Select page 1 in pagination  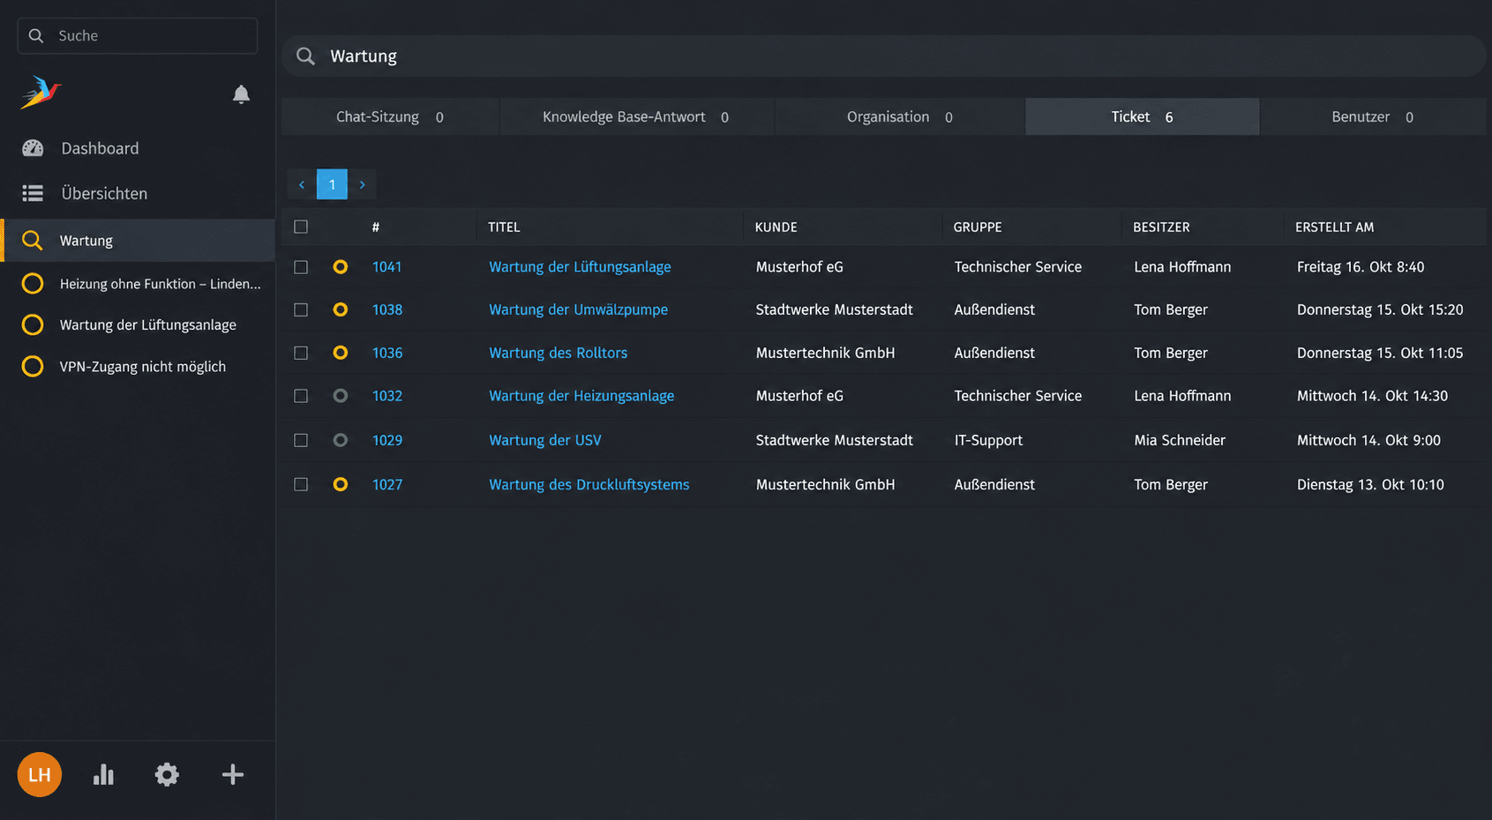[x=332, y=184]
